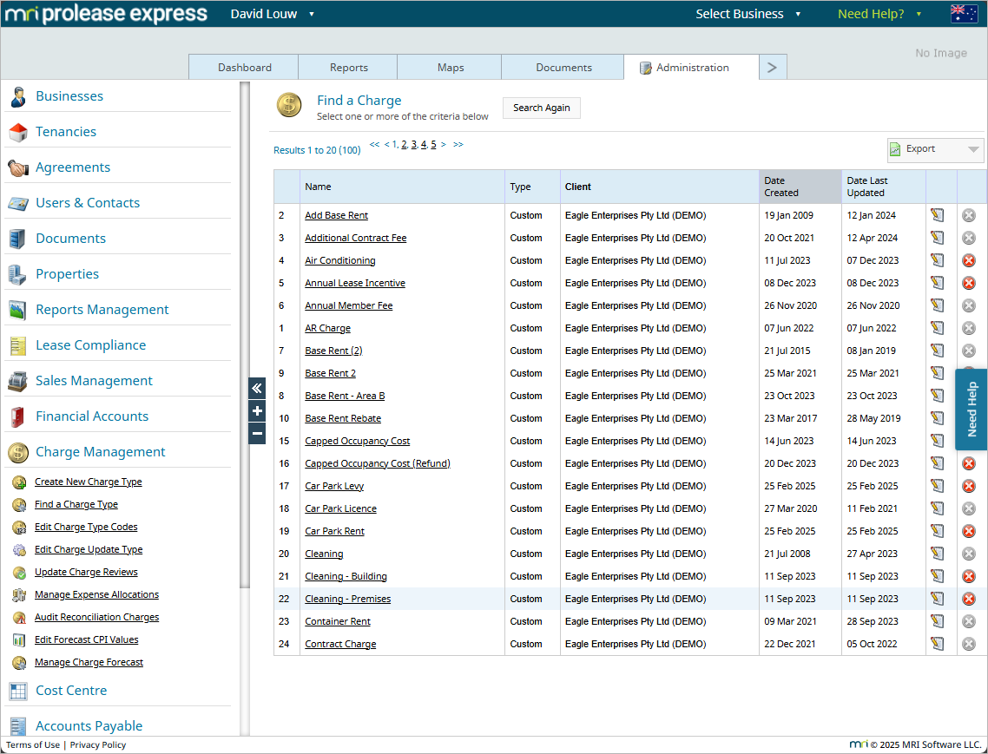The image size is (988, 754).
Task: Click the minus icon on panel divider
Action: (257, 433)
